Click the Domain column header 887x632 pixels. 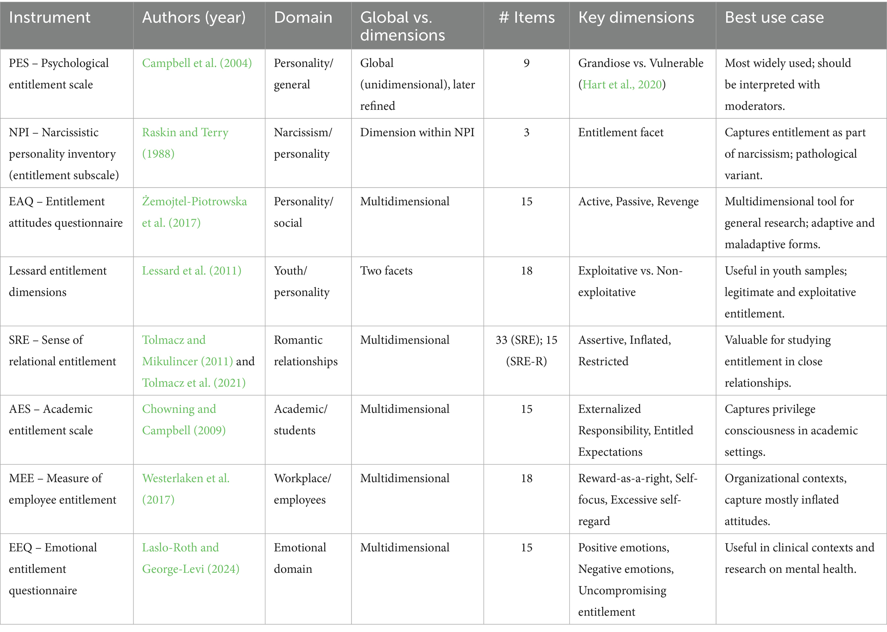point(303,18)
